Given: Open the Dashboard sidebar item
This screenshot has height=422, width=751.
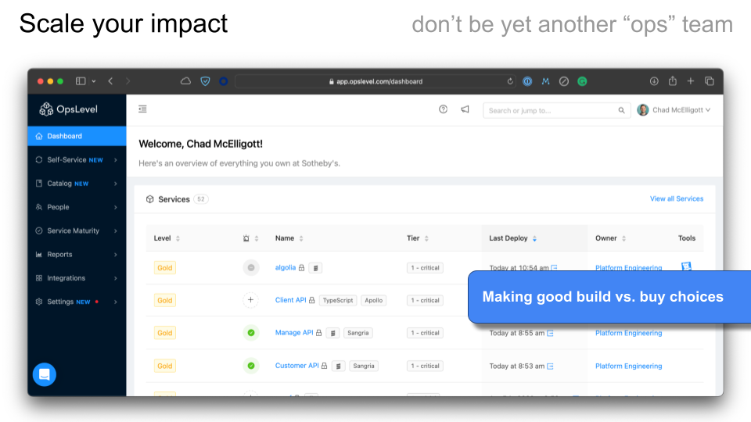Looking at the screenshot, I should point(77,136).
